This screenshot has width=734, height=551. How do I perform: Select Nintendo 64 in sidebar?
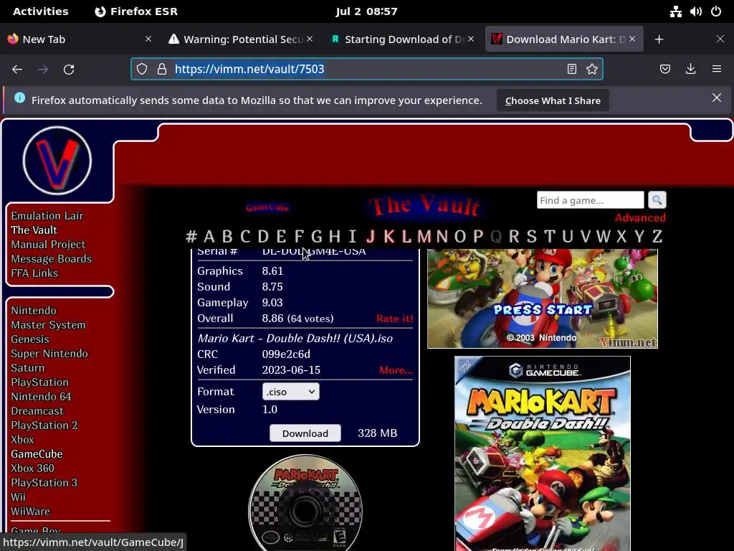click(x=41, y=397)
